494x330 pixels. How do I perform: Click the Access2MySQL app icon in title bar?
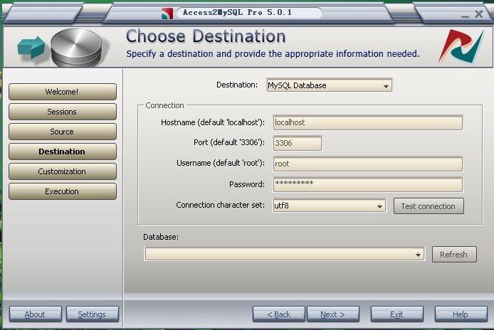[167, 14]
